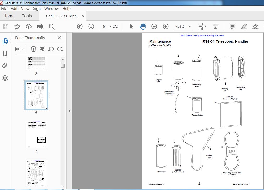264x190 pixels.
Task: Click the 'Cab Air' filter label
Action: point(230,97)
